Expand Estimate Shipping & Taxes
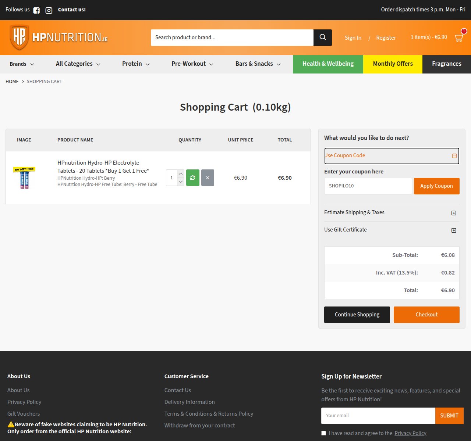The image size is (471, 441). point(392,213)
